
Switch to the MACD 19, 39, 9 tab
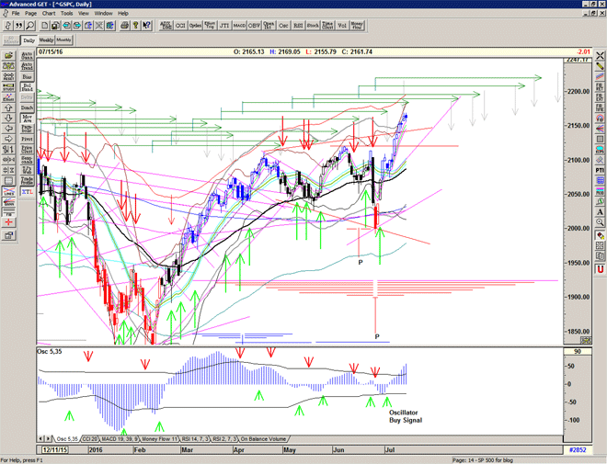tap(120, 439)
